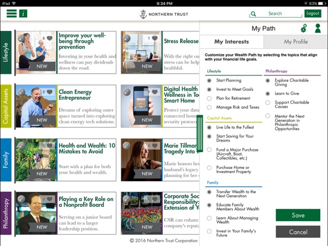Tap checkmark on Improve your well-being card
This screenshot has width=328, height=246.
(21, 38)
